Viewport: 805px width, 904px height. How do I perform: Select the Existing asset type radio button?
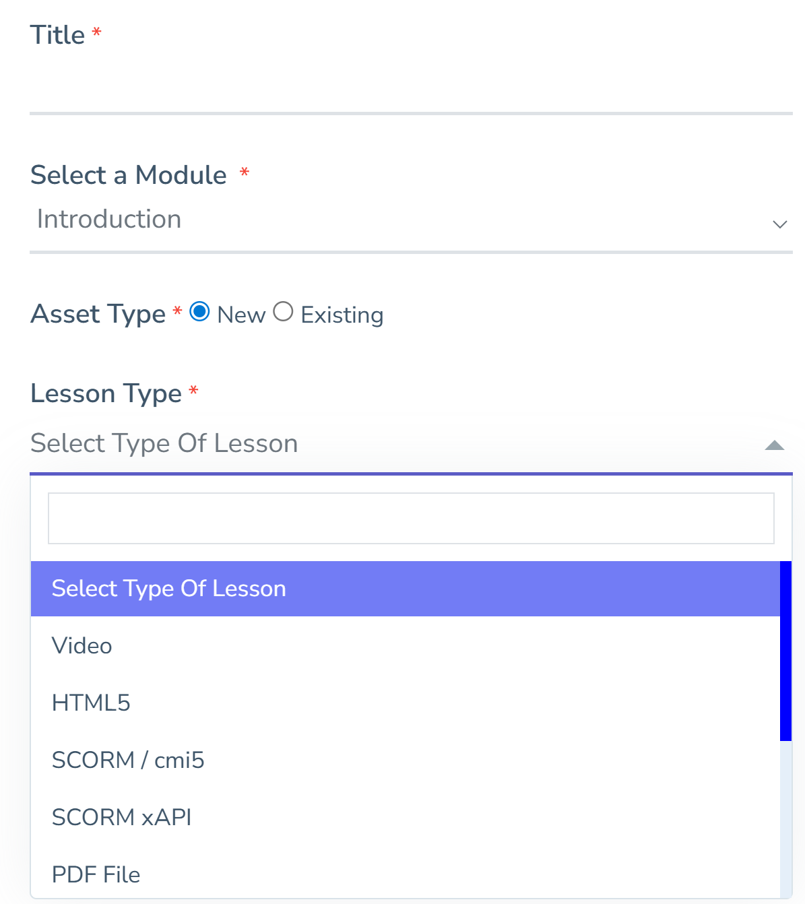(x=283, y=312)
